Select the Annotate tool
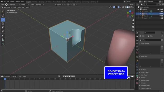 [3, 36]
